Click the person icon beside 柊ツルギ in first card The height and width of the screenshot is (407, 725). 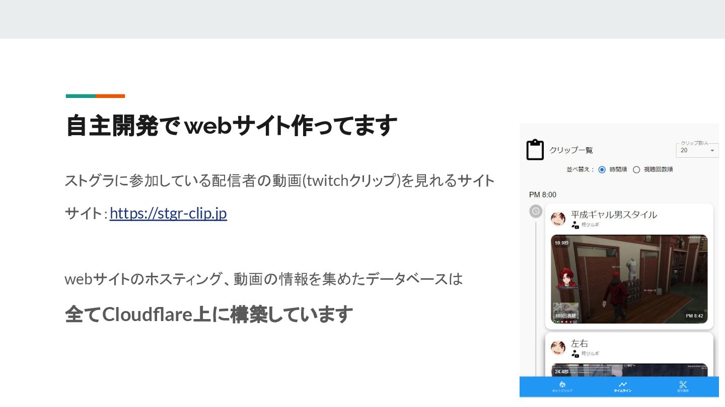click(575, 225)
